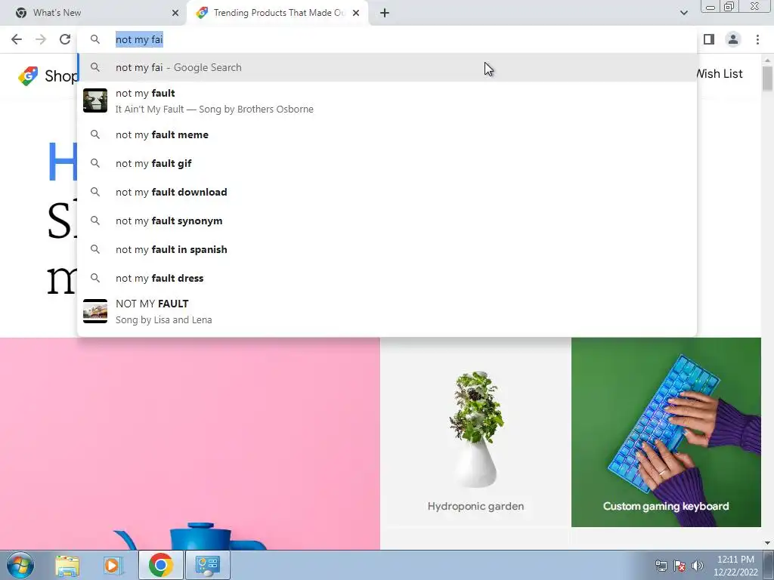Click the Show desktop strip
The width and height of the screenshot is (774, 580).
(x=769, y=565)
